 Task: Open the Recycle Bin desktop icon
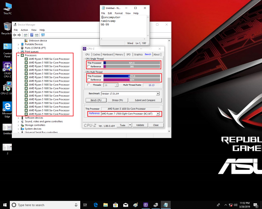[x=7, y=28]
